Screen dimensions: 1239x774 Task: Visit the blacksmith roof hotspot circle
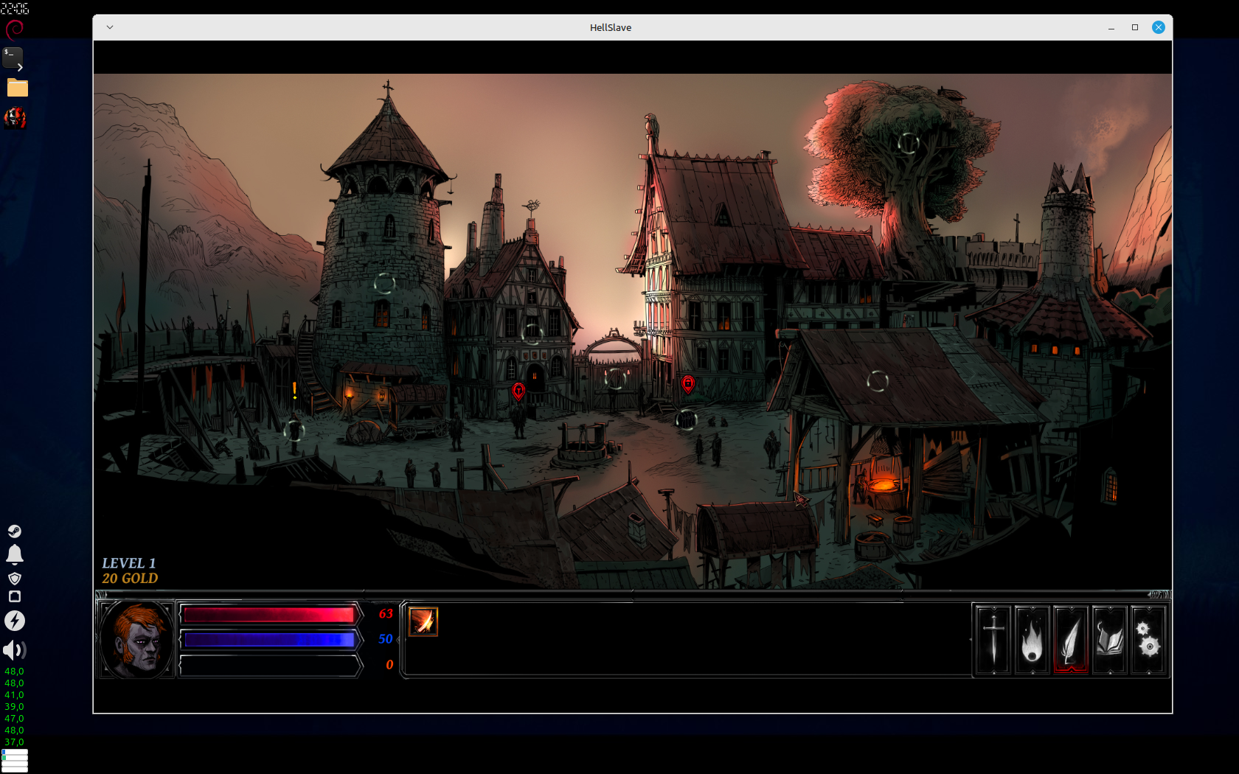[878, 381]
